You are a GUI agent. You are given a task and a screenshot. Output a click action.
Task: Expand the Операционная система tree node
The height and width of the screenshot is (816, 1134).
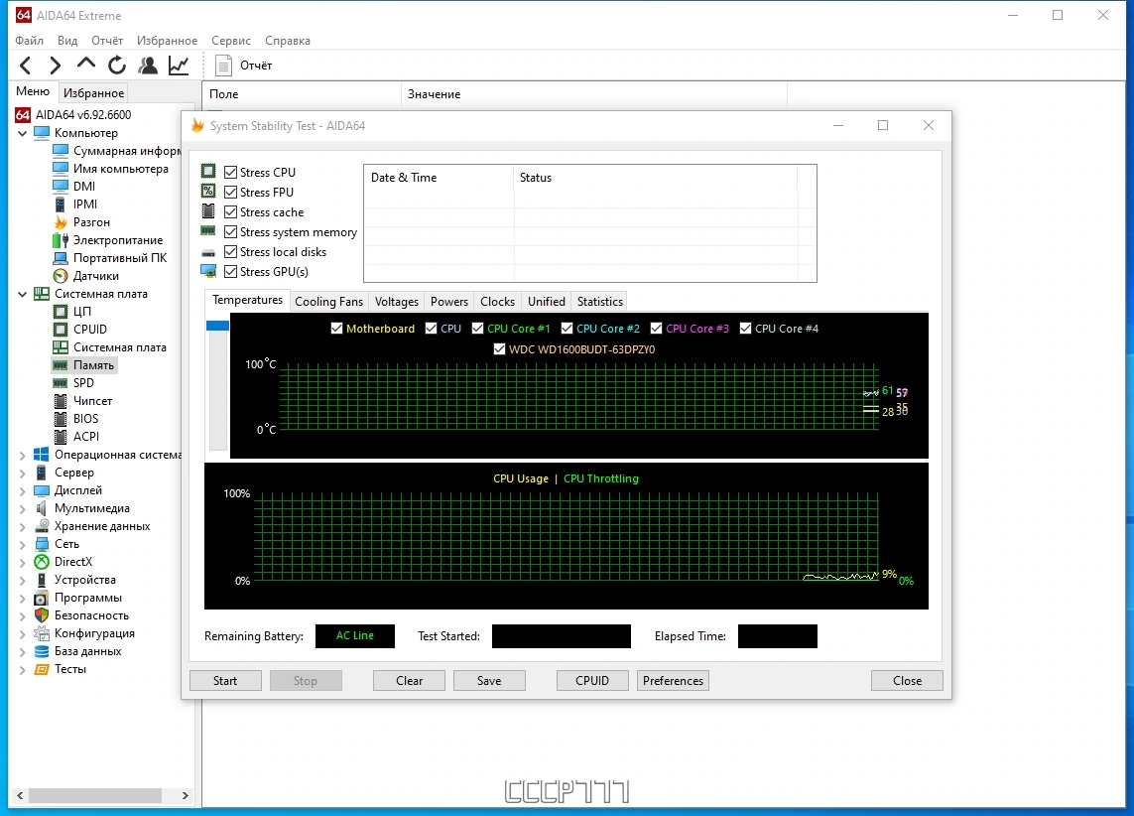(x=23, y=455)
